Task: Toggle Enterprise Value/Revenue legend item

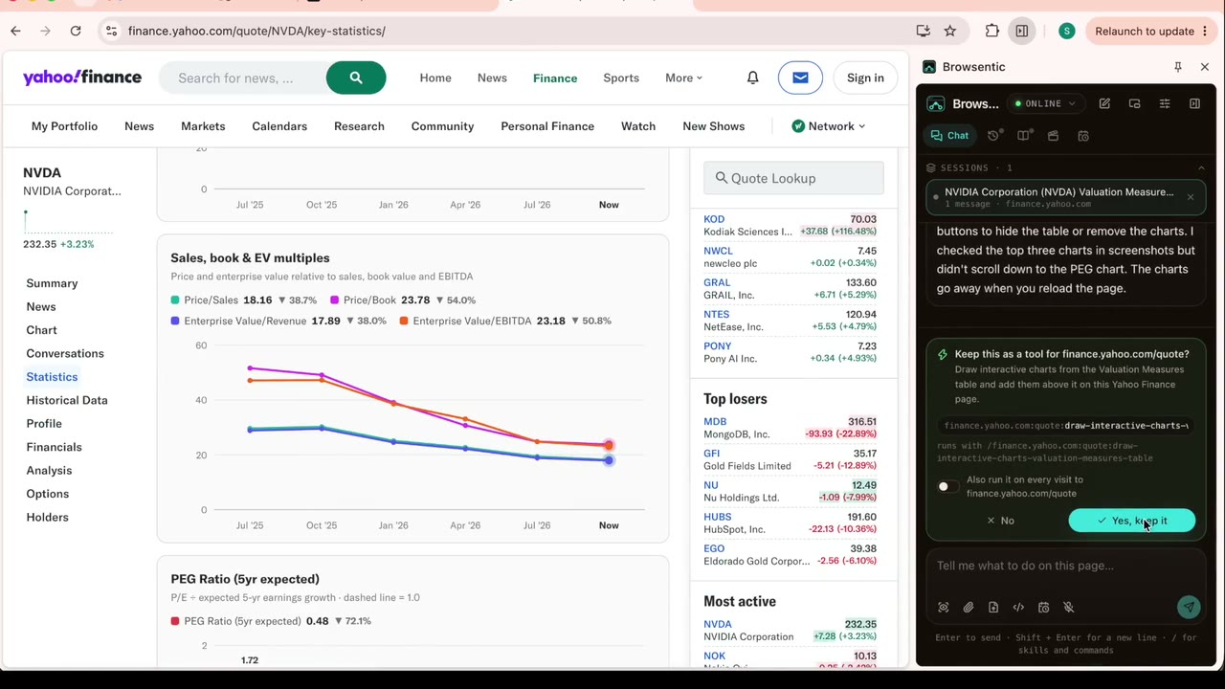Action: [278, 321]
